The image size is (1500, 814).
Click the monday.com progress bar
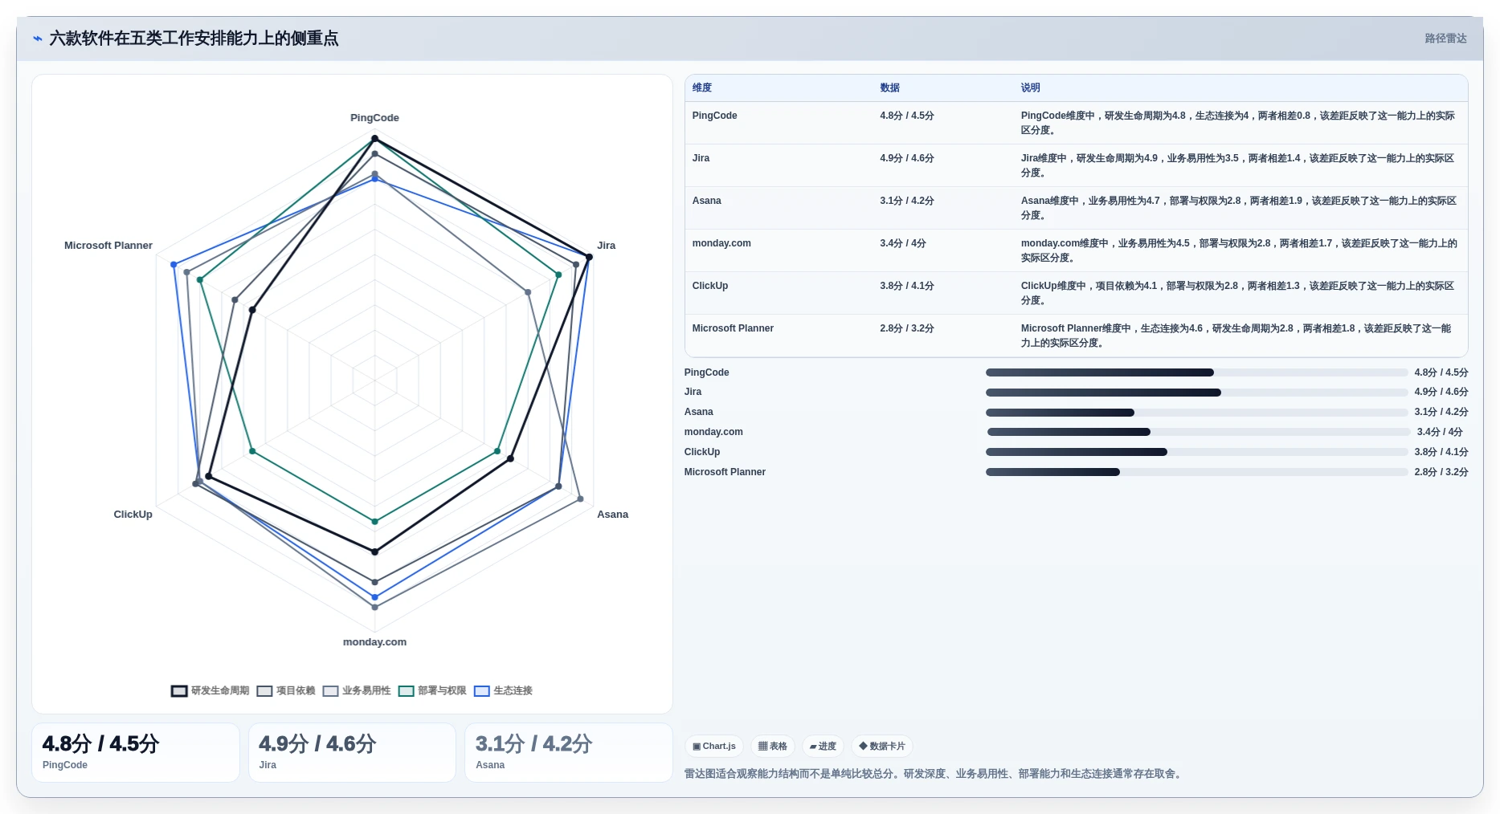pos(1199,432)
